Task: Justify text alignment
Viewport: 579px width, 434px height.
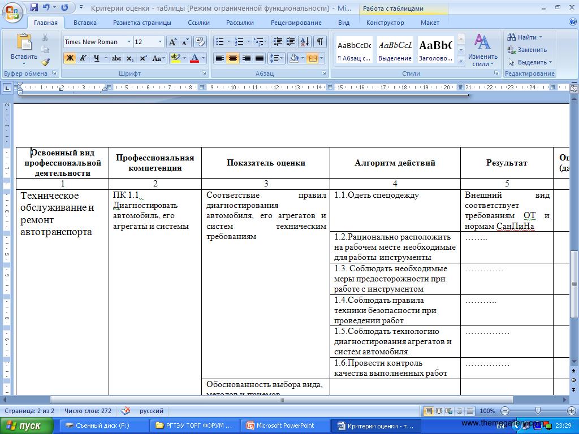Action: [259, 58]
